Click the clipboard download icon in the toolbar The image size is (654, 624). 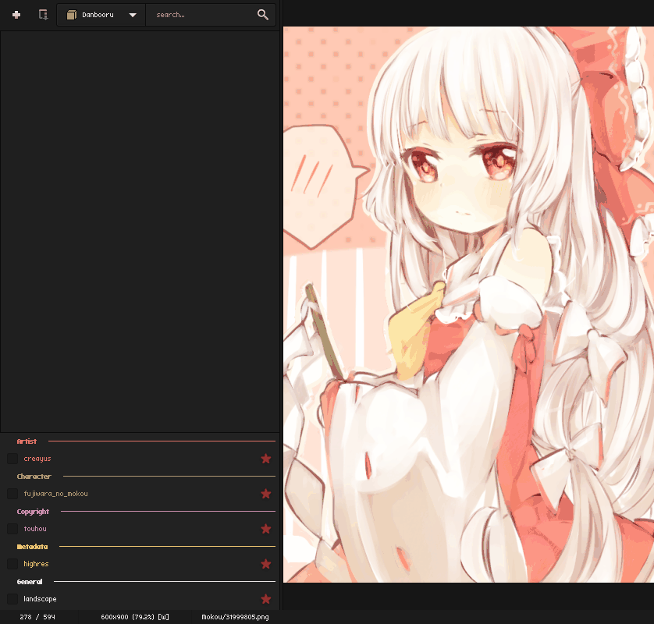coord(43,14)
